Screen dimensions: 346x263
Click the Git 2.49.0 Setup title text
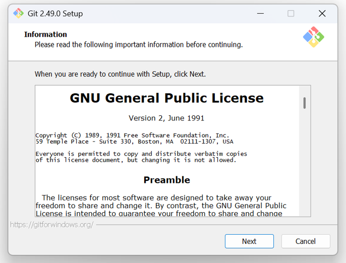pos(55,14)
